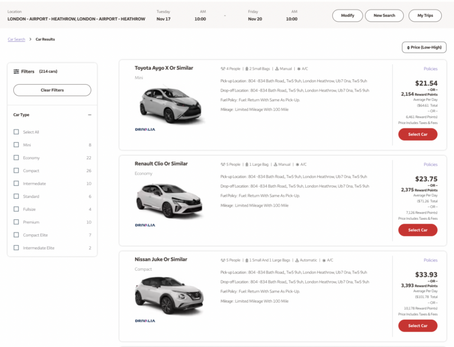Click the $23.75 price

coord(426,179)
